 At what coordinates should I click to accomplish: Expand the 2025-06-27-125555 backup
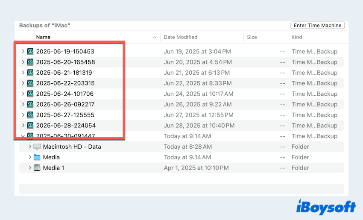(x=23, y=115)
